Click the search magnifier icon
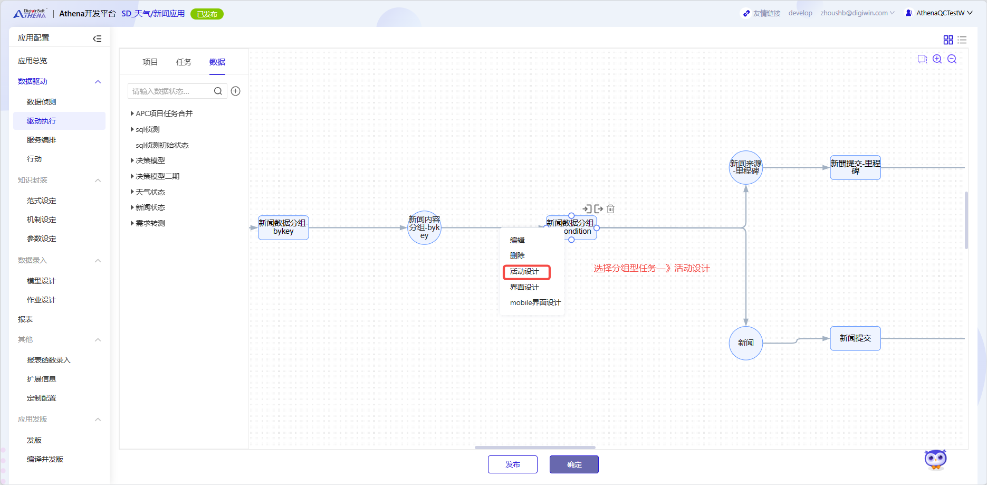Image resolution: width=987 pixels, height=485 pixels. [x=218, y=91]
